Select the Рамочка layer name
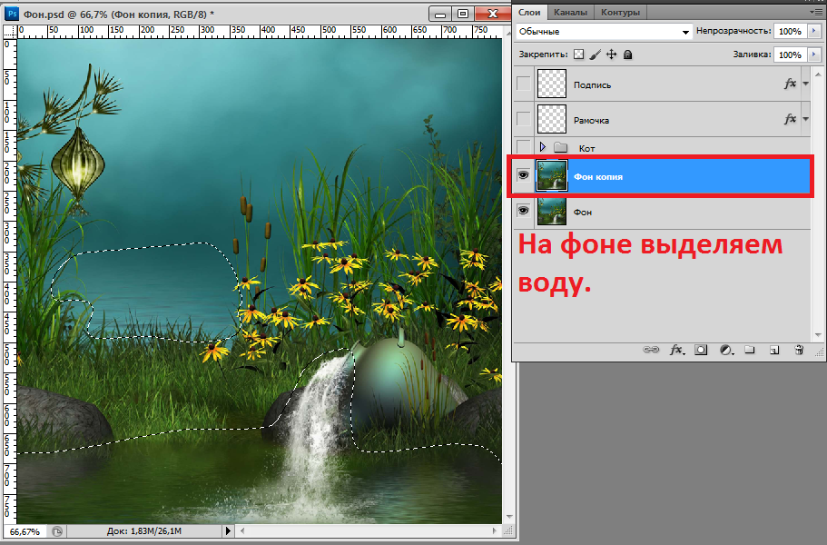 (591, 120)
